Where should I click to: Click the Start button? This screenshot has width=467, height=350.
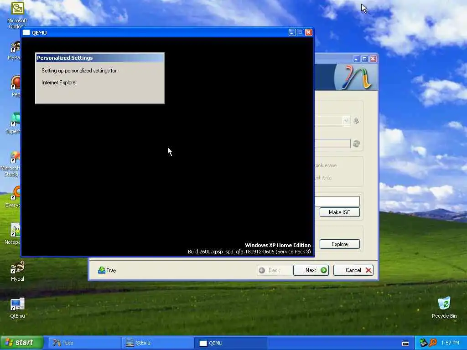click(x=22, y=343)
